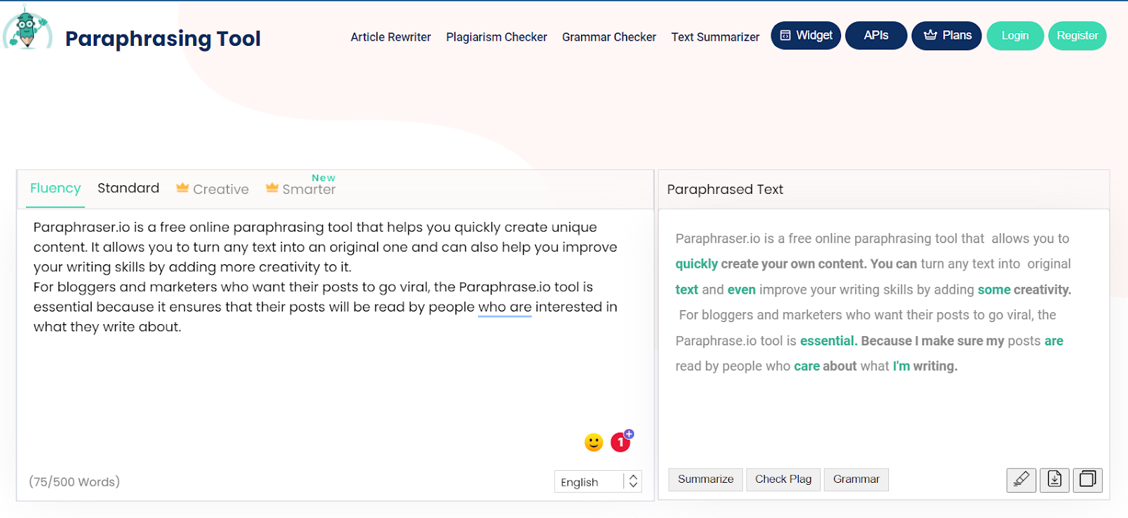Screen dimensions: 1128x518
Task: Run Grammar check on the output
Action: (857, 479)
